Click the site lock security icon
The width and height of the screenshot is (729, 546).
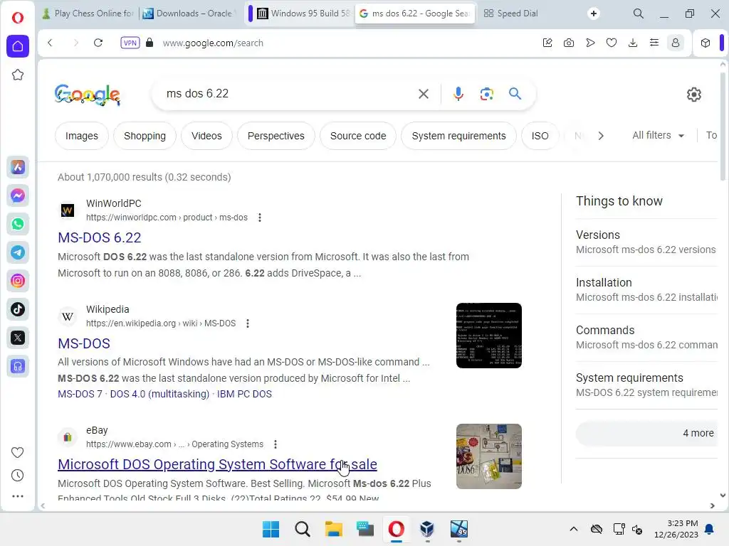(x=150, y=43)
